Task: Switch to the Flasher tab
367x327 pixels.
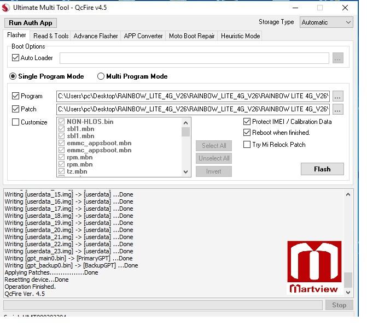Action: click(16, 35)
